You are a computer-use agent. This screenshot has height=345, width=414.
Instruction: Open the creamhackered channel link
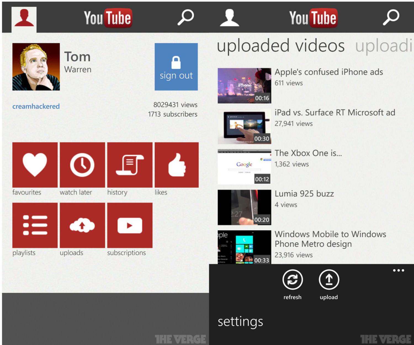[36, 106]
